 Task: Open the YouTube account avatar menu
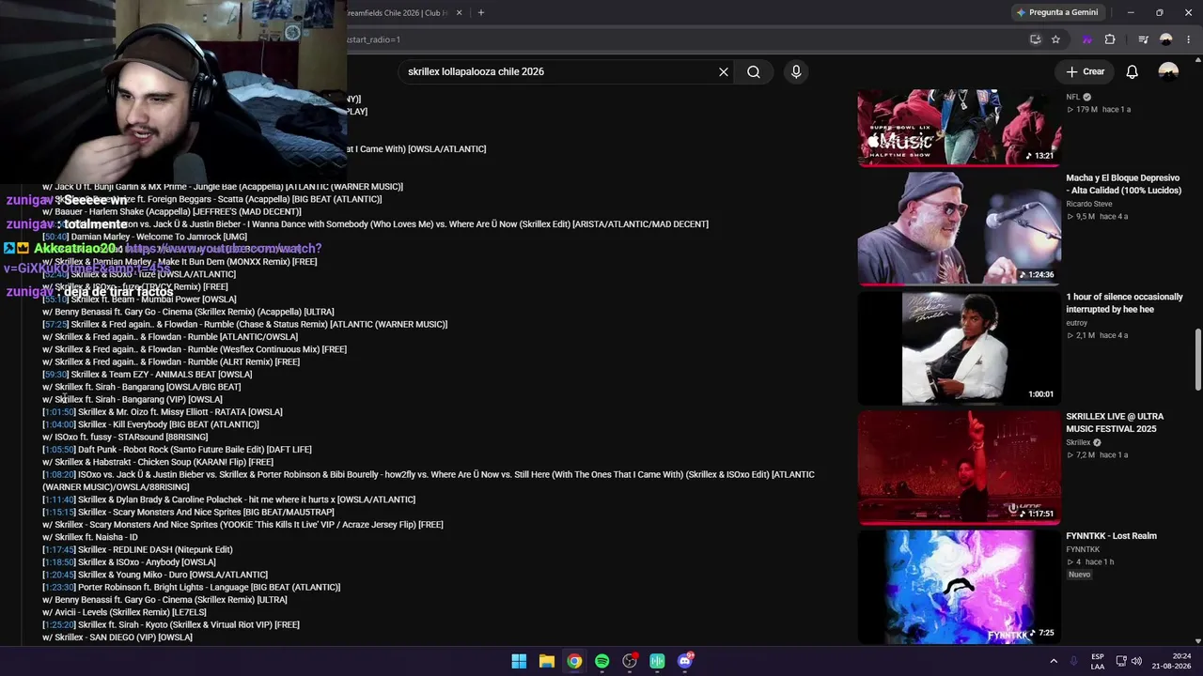point(1168,71)
